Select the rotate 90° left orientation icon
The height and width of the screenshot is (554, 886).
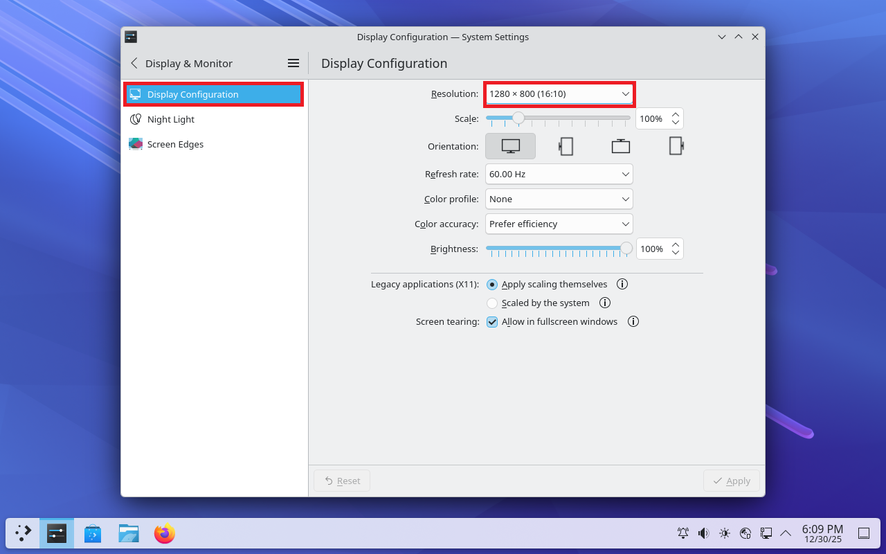tap(566, 146)
